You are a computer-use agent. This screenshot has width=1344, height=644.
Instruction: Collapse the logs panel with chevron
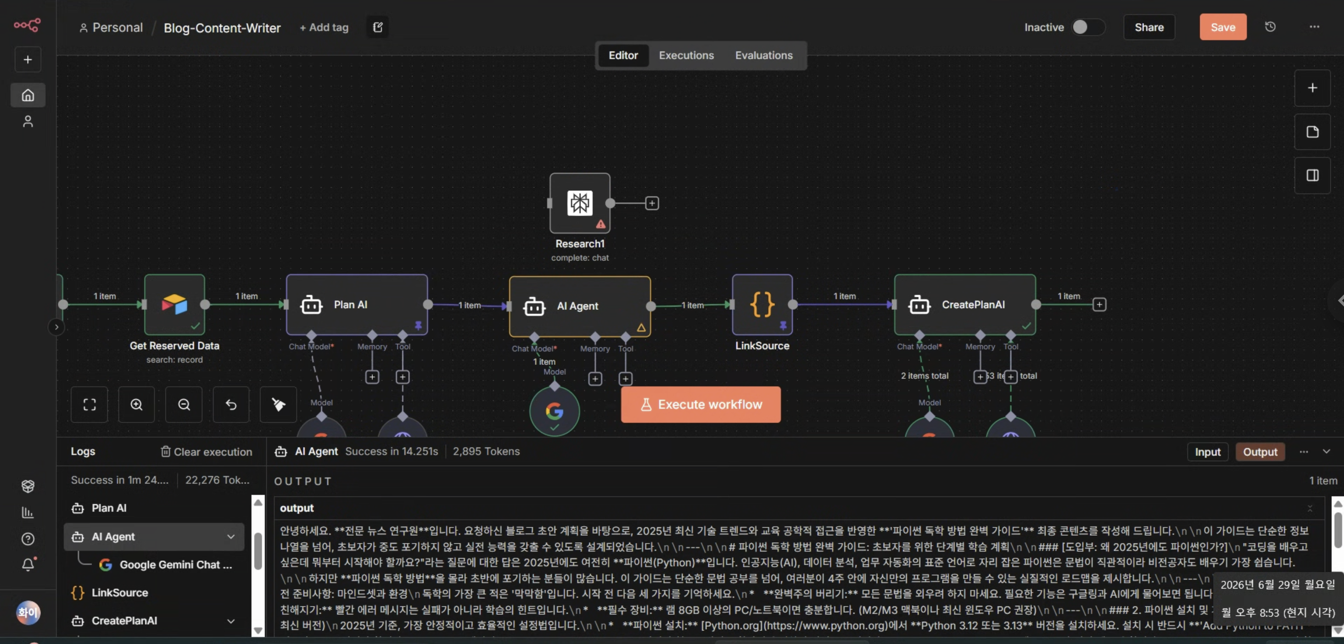[1326, 452]
